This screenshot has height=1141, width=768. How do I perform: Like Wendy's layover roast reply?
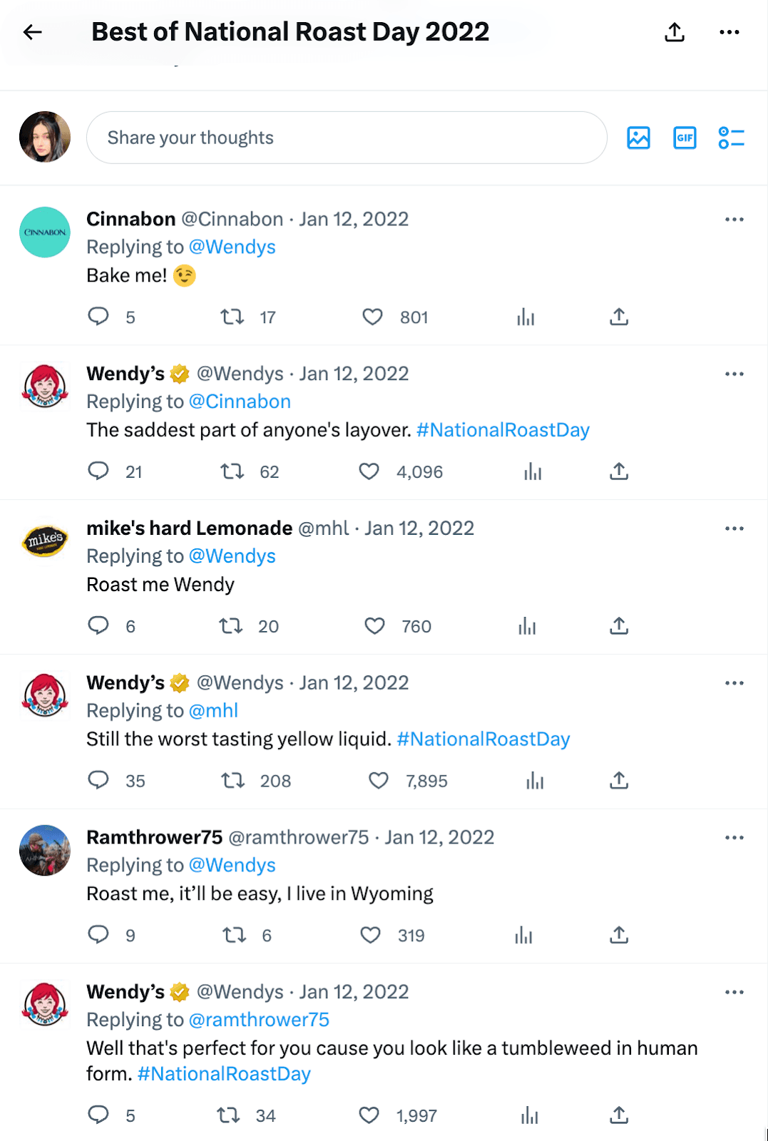[369, 471]
